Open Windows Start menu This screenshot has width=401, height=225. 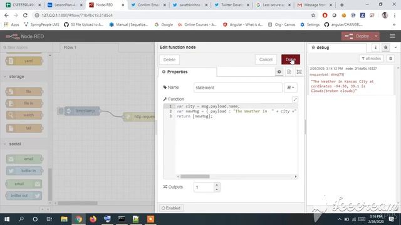click(7, 219)
